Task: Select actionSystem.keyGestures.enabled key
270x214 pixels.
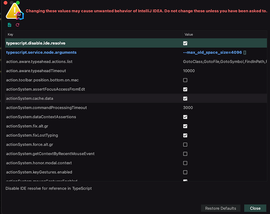Action: pyautogui.click(x=39, y=172)
